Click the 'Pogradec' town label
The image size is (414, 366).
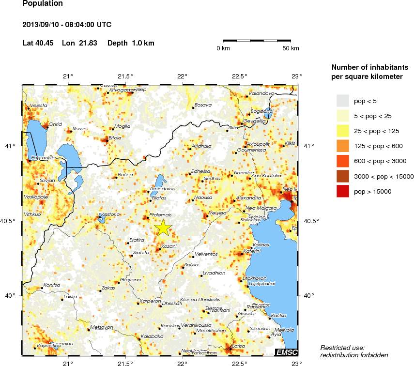point(43,158)
